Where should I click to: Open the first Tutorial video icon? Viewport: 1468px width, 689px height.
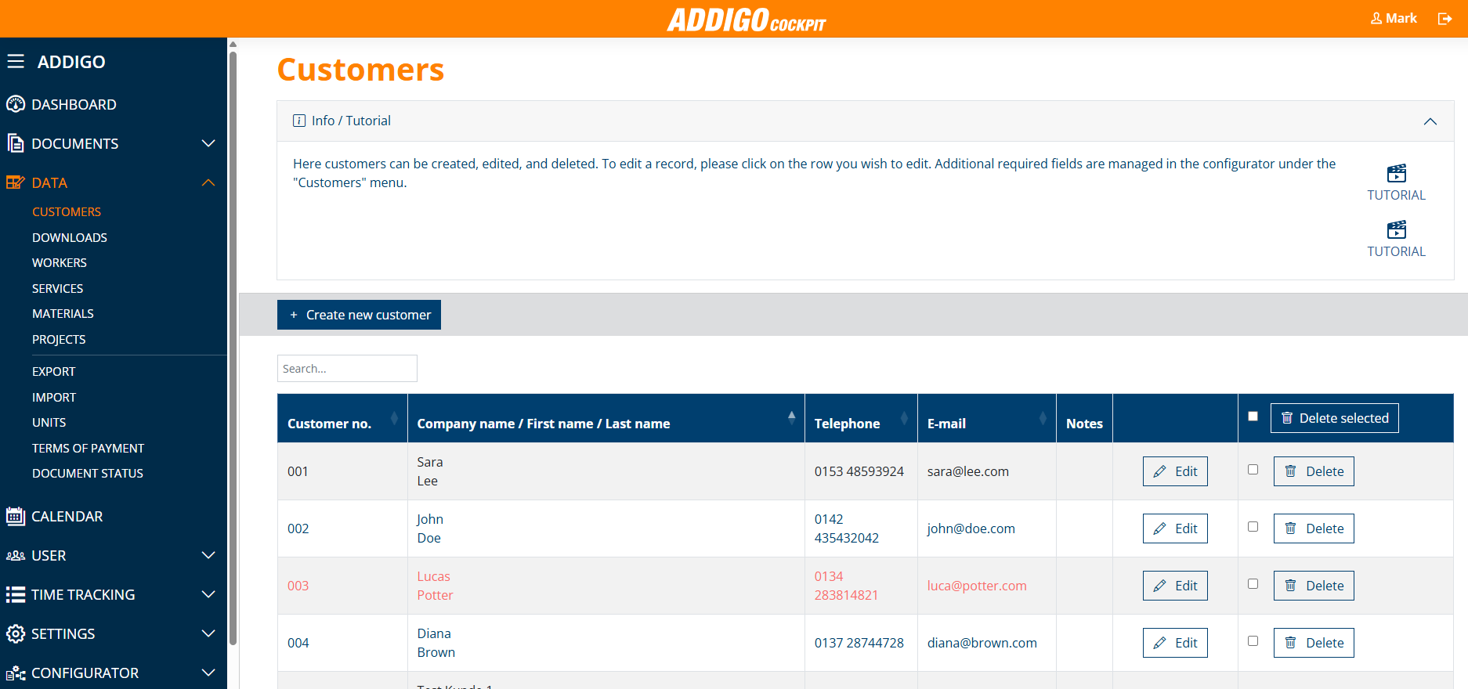[x=1397, y=173]
